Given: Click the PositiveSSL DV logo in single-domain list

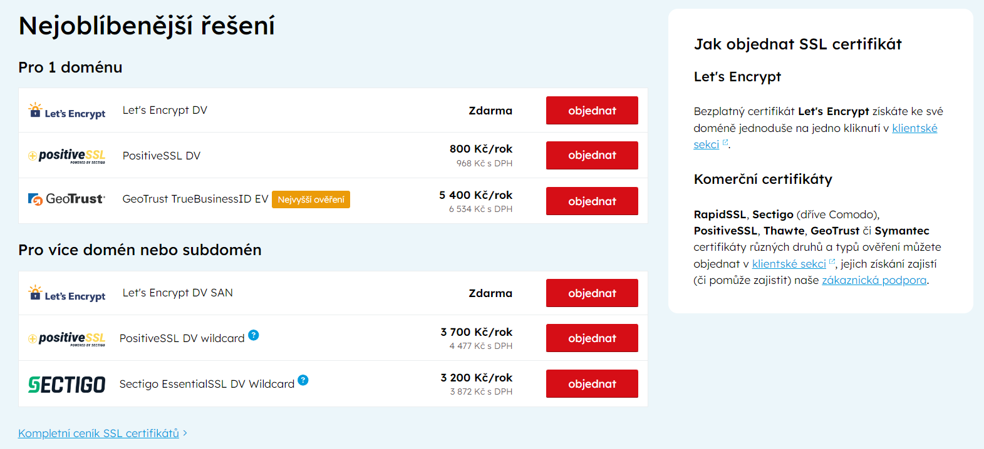Looking at the screenshot, I should pos(67,156).
